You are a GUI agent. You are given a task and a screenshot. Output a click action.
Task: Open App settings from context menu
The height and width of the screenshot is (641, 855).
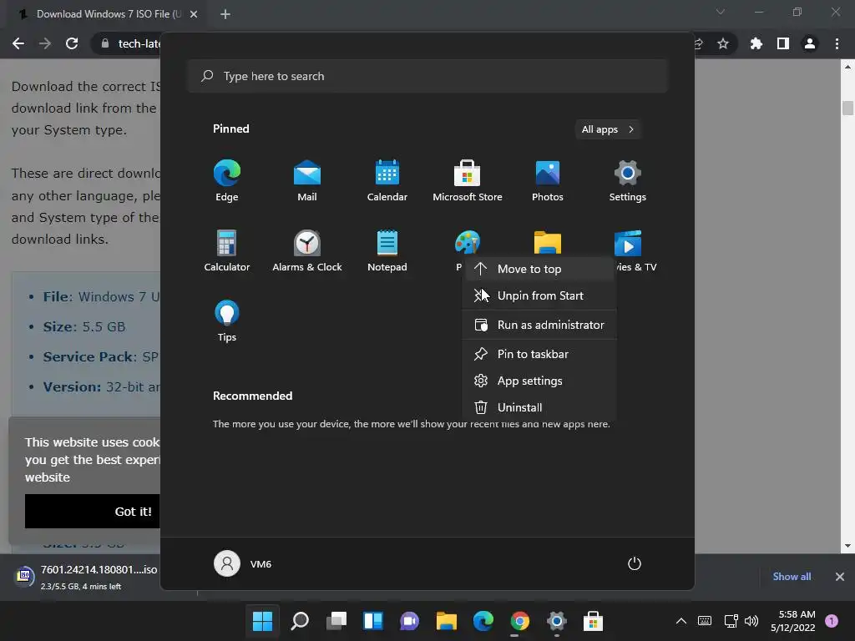539,381
